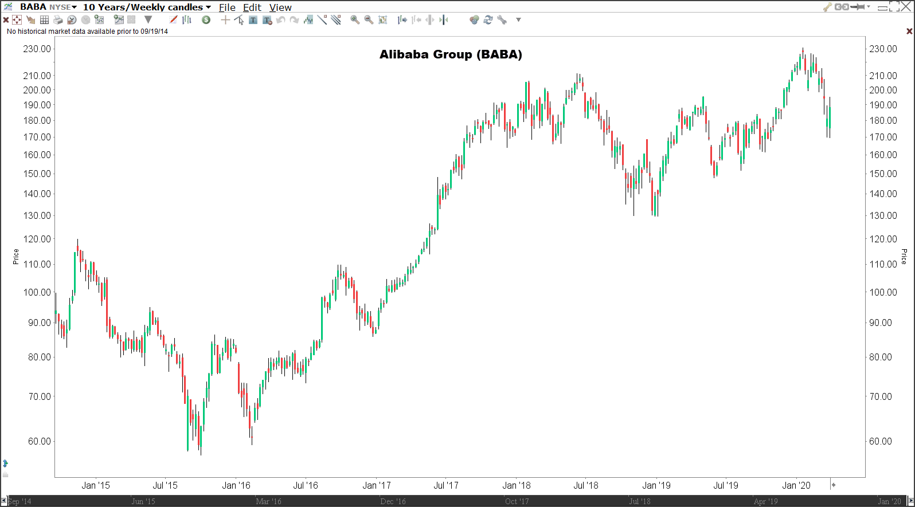Click the greyed bar with left arrow icon
The width and height of the screenshot is (915, 507).
pyautogui.click(x=416, y=20)
